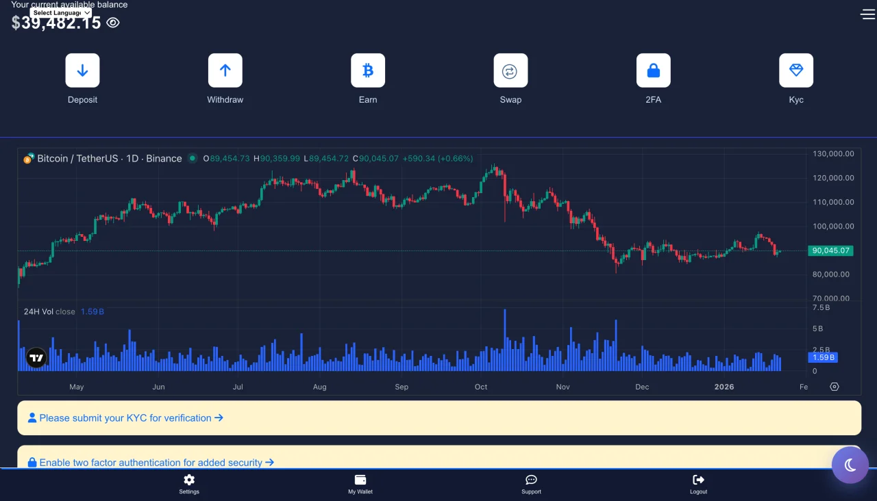Click the lock icon in 2FA banner

[32, 463]
